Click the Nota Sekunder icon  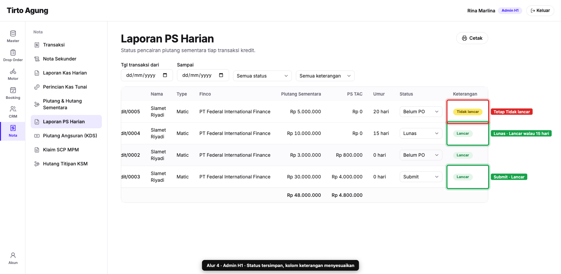(x=37, y=59)
